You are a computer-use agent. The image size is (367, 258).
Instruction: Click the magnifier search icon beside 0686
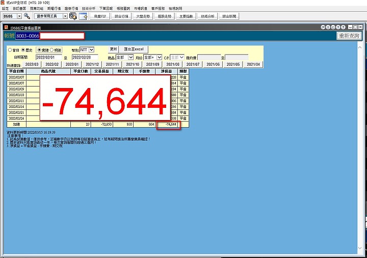(27, 16)
